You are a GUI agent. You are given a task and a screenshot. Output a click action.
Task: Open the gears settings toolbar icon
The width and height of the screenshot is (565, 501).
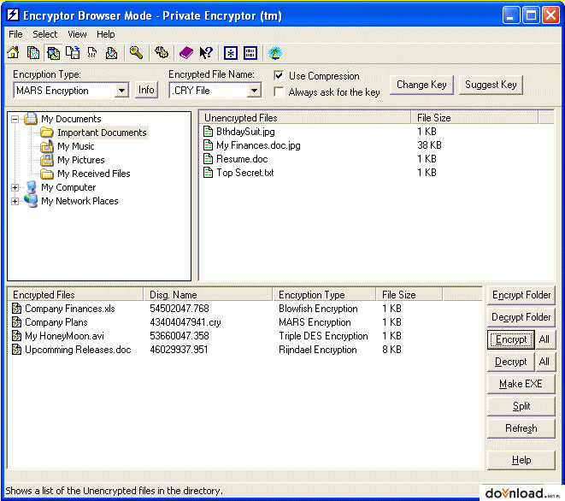(162, 53)
